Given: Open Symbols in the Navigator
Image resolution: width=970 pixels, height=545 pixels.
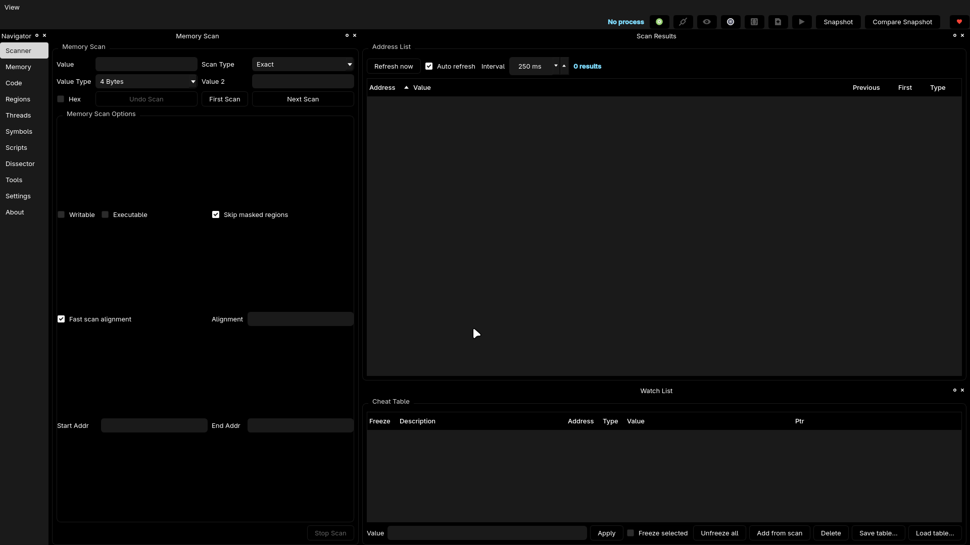Looking at the screenshot, I should coord(24,131).
